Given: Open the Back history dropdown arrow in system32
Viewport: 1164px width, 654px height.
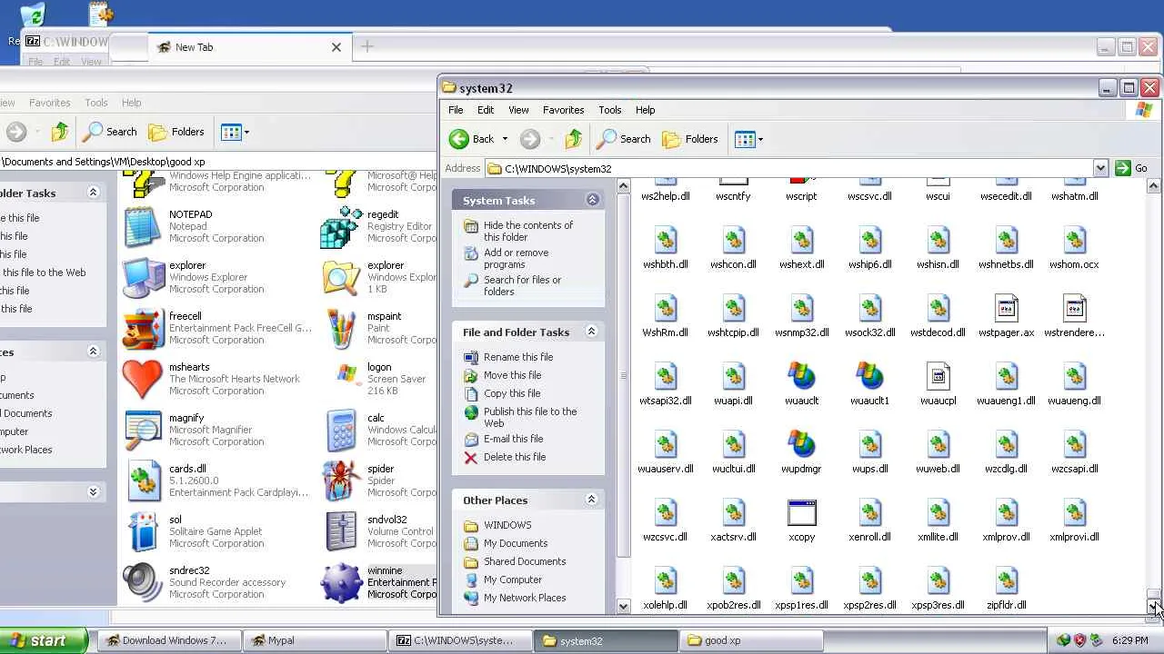Looking at the screenshot, I should click(505, 139).
